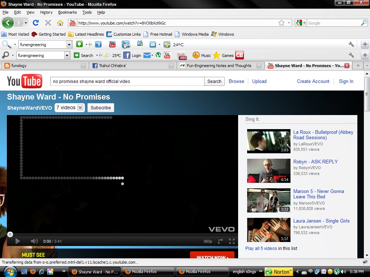Expand upper toolbar magnifier dropdown arrow
Viewport: 370px width, 277px height.
(x=15, y=44)
